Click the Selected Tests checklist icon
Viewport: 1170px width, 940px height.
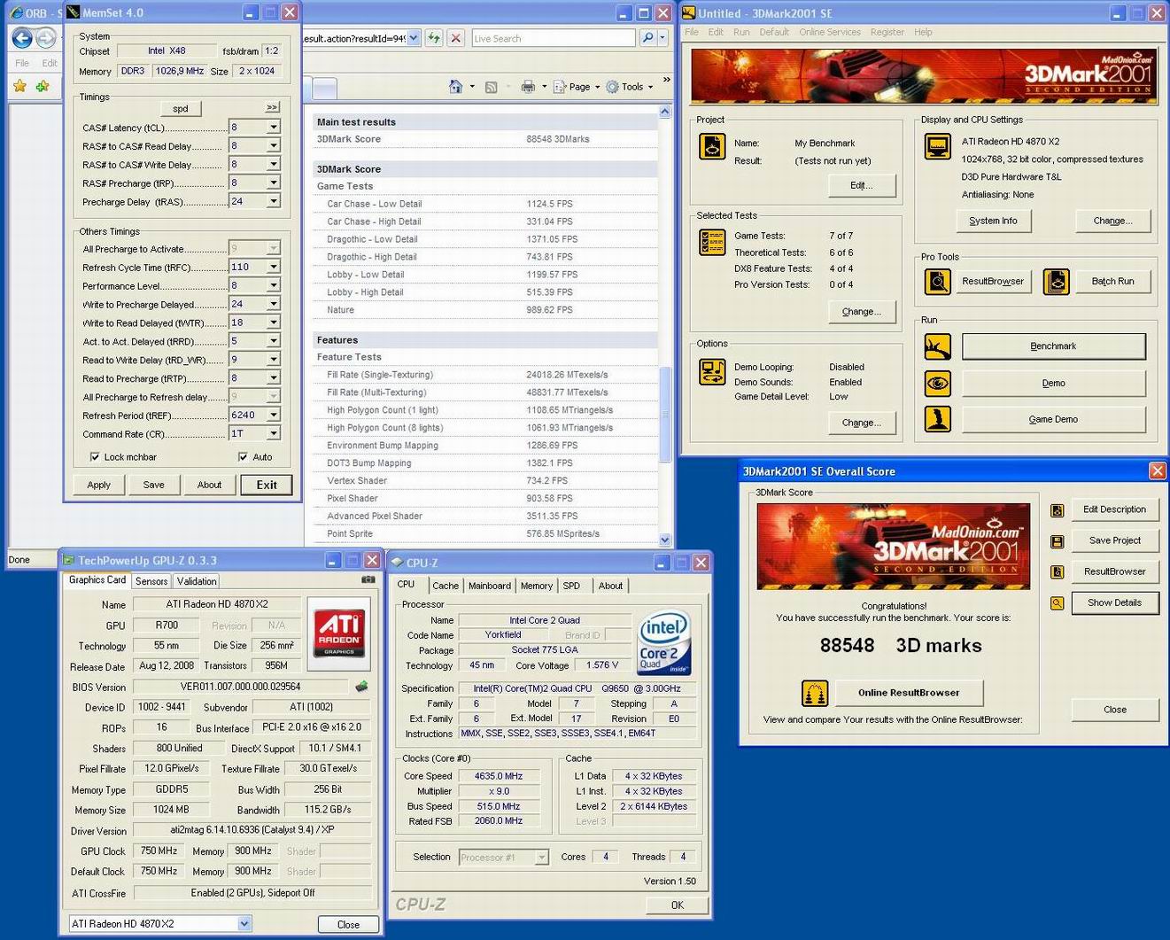click(x=712, y=242)
